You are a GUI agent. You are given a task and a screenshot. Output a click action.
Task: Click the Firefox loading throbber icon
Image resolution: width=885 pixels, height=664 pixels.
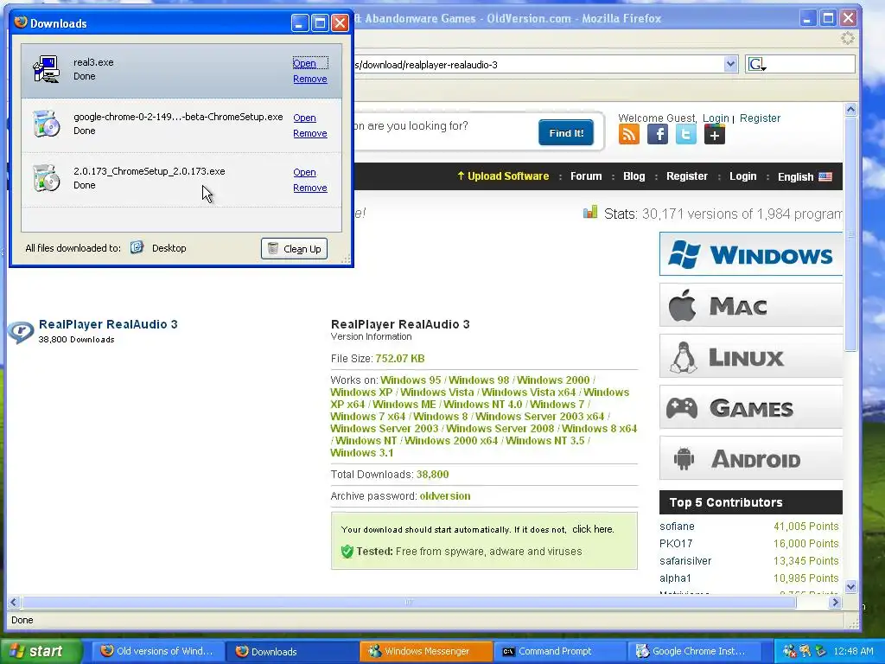pos(847,38)
